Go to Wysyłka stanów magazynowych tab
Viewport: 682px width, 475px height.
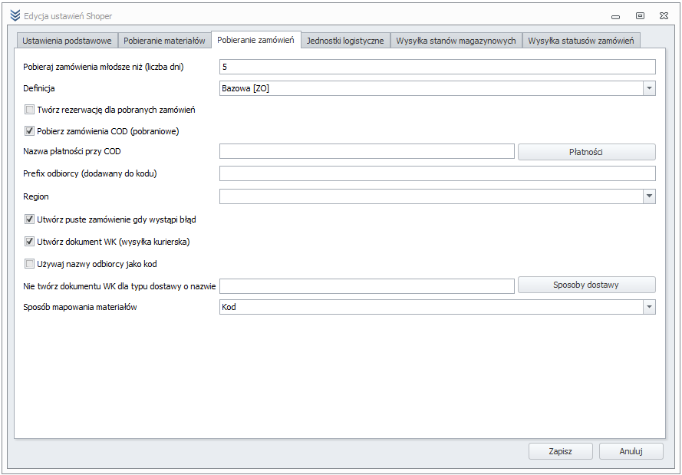coord(456,41)
